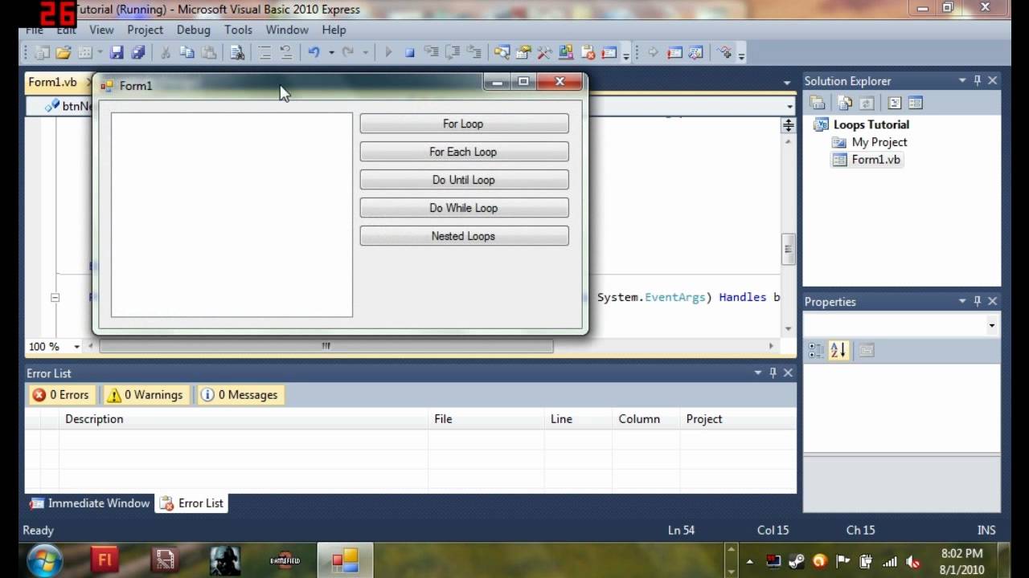Image resolution: width=1029 pixels, height=578 pixels.
Task: Click the Open File toolbar icon
Action: point(64,52)
